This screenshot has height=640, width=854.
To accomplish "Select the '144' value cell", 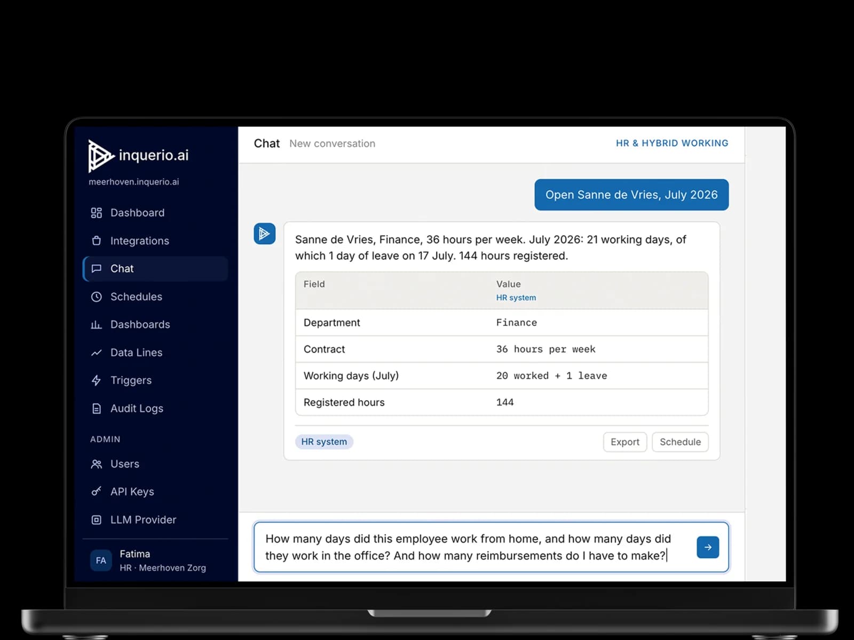I will [x=505, y=403].
